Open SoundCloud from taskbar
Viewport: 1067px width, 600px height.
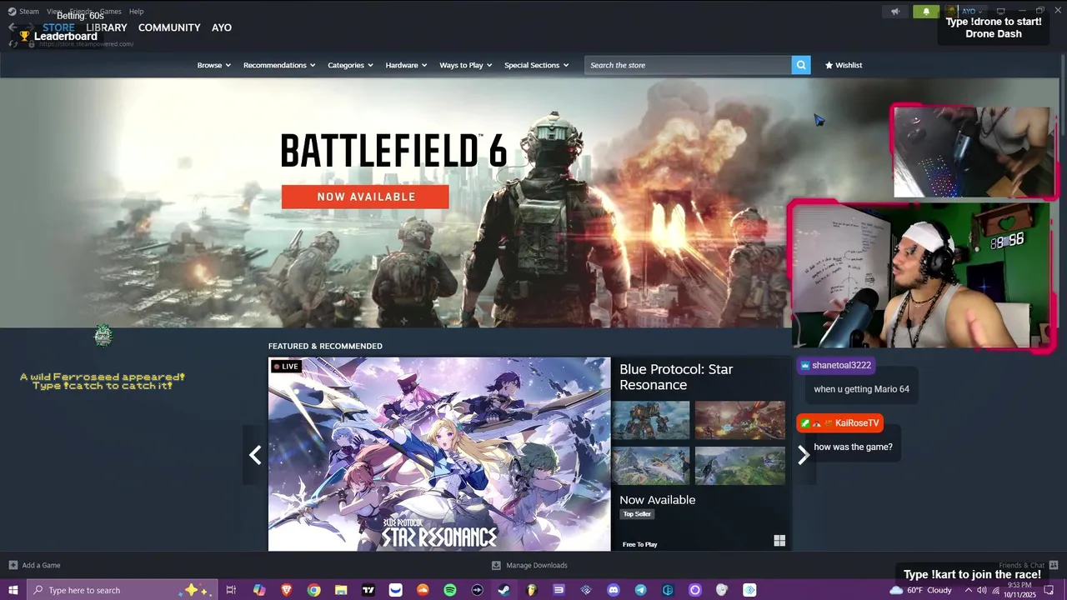click(x=423, y=590)
